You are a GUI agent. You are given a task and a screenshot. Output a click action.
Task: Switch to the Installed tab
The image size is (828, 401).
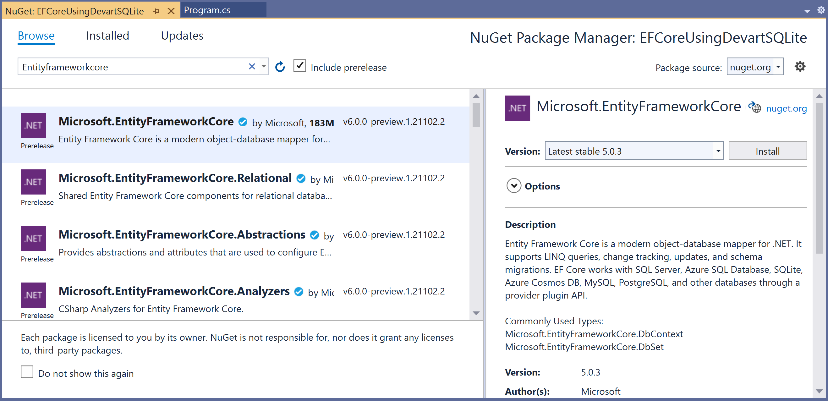[107, 36]
